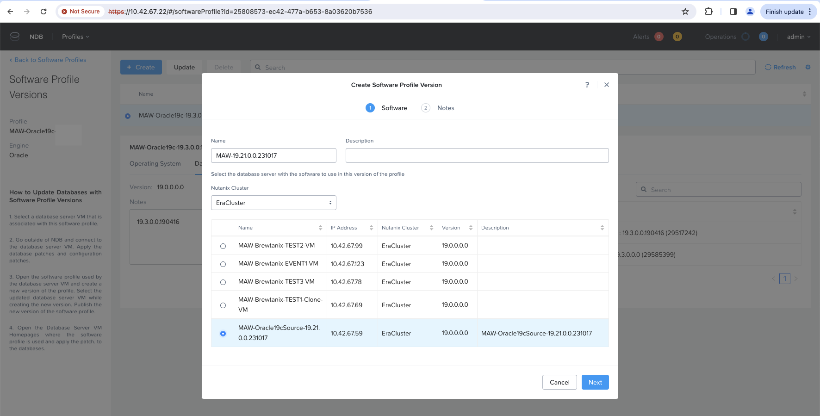
Task: Click the Not Secure warning badge
Action: point(81,12)
